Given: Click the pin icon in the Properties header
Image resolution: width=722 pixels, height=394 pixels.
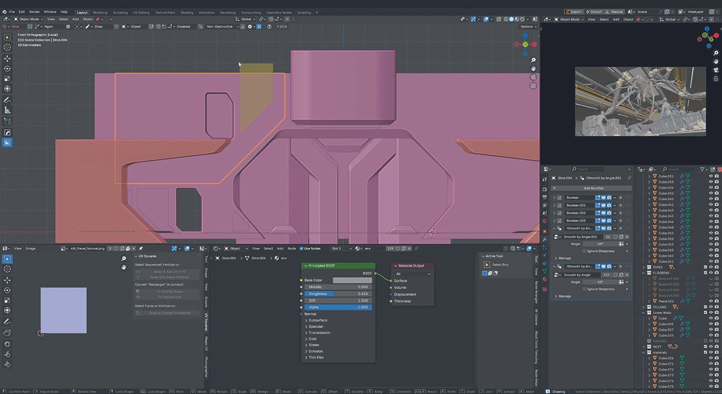Looking at the screenshot, I should (x=629, y=178).
